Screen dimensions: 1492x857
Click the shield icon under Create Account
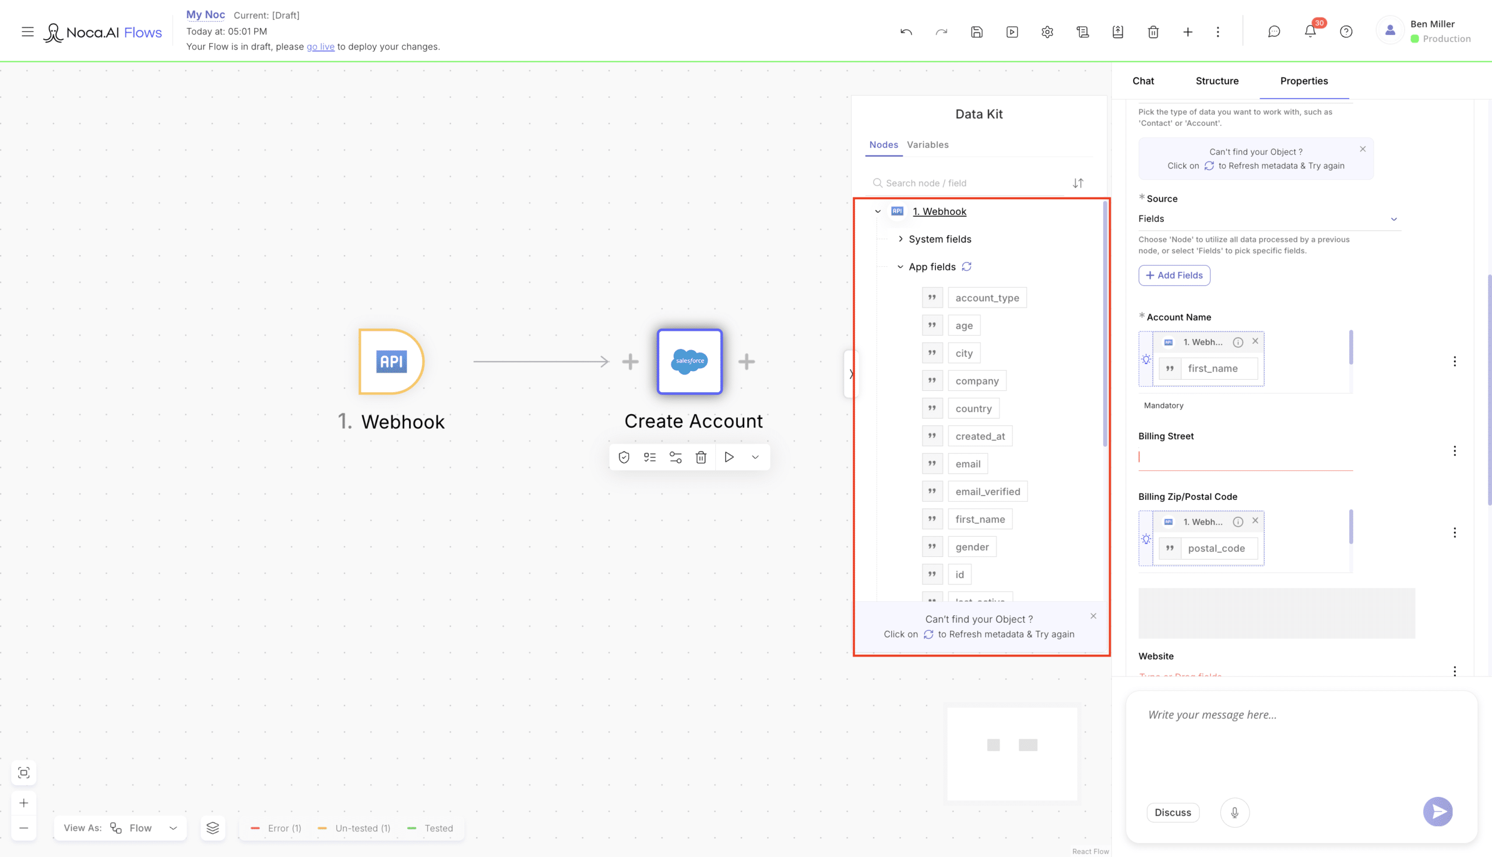tap(624, 457)
